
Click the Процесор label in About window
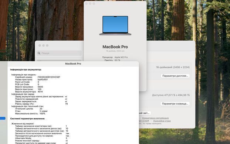coord(107,57)
